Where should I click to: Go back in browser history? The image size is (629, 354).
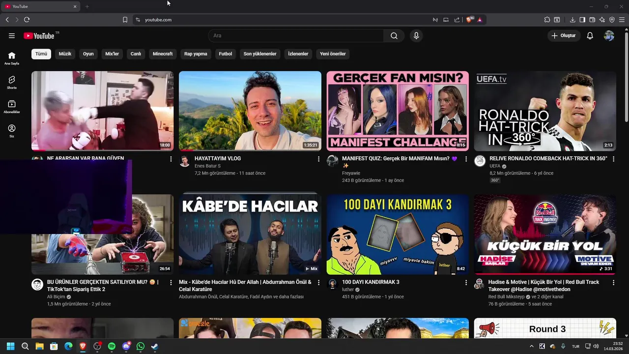tap(7, 20)
